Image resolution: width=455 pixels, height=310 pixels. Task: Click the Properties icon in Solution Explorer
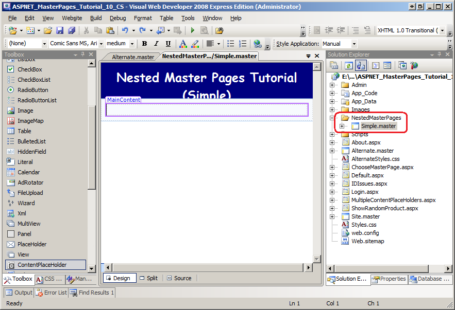point(334,65)
